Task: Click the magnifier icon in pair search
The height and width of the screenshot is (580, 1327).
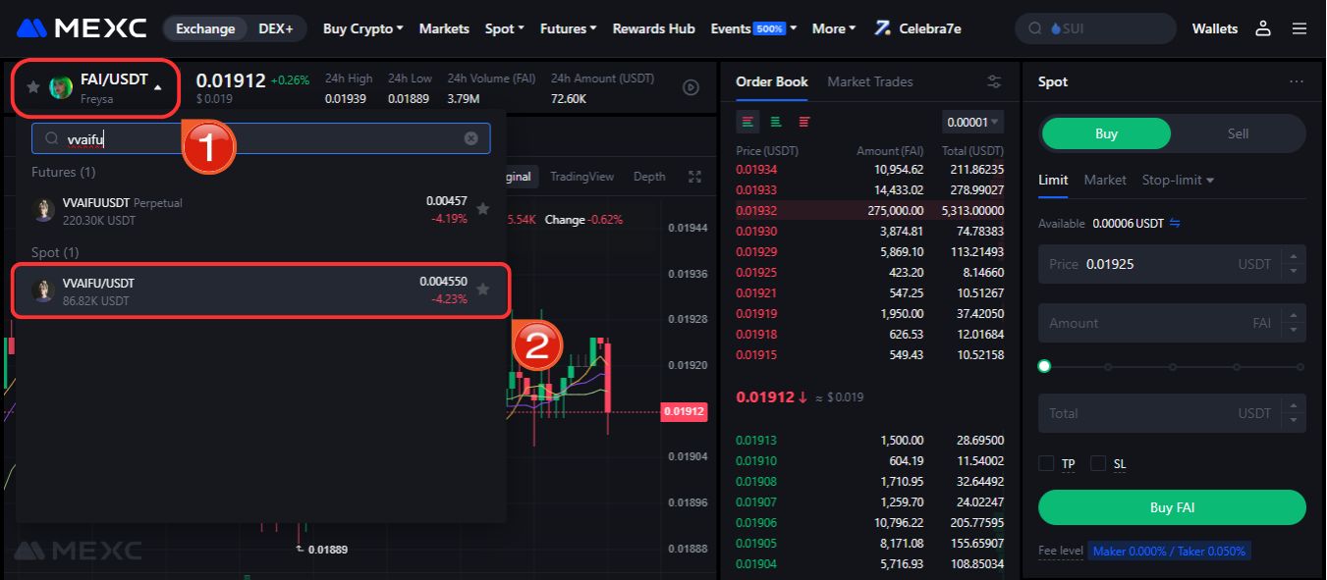Action: coord(52,139)
